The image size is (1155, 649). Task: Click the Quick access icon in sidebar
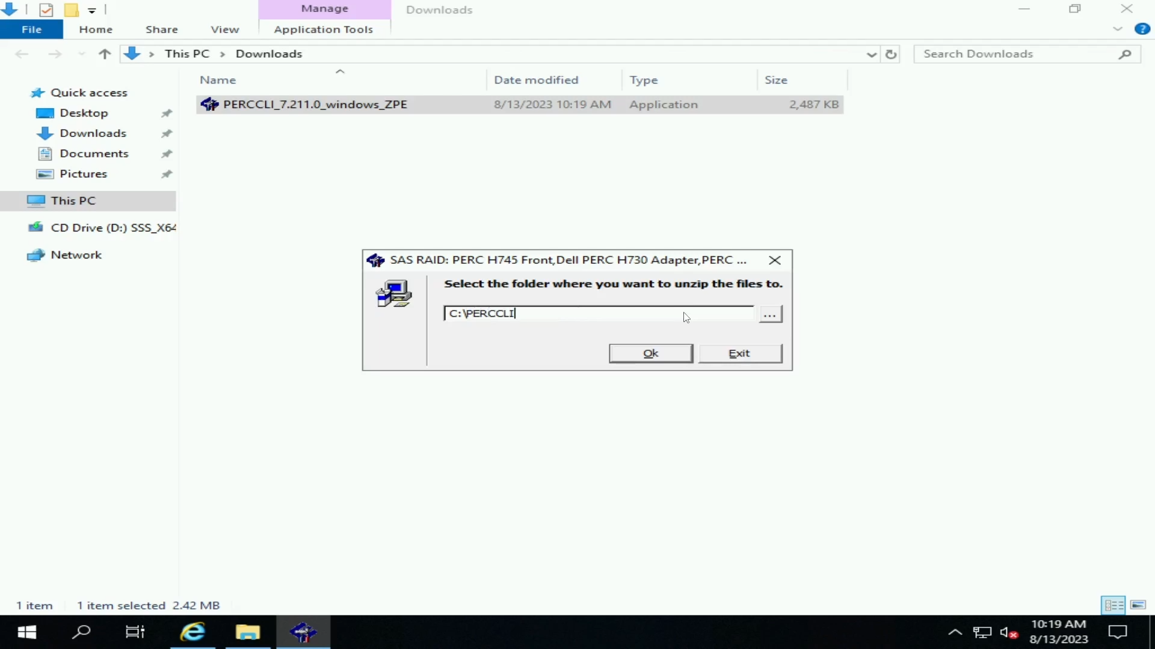tap(38, 93)
